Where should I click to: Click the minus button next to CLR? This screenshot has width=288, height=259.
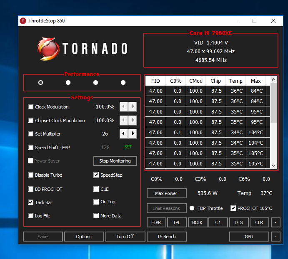click(275, 222)
